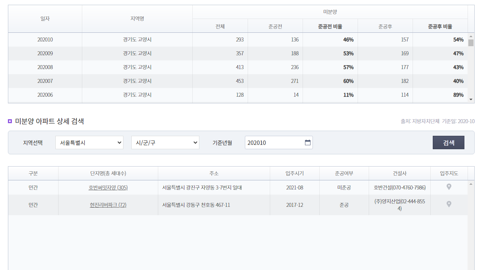
Task: Click 준공 status in 현진리버파크 row
Action: pos(344,205)
